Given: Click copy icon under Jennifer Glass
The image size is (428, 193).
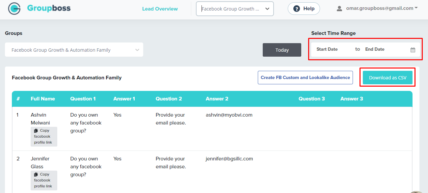Looking at the screenshot, I should (x=36, y=175).
